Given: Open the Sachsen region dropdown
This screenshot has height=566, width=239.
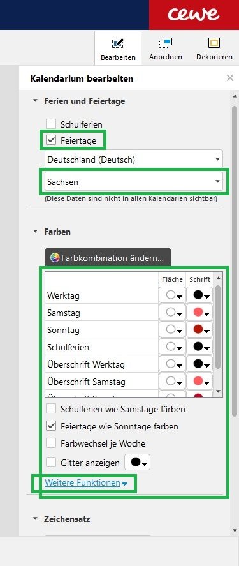Looking at the screenshot, I should (x=134, y=182).
